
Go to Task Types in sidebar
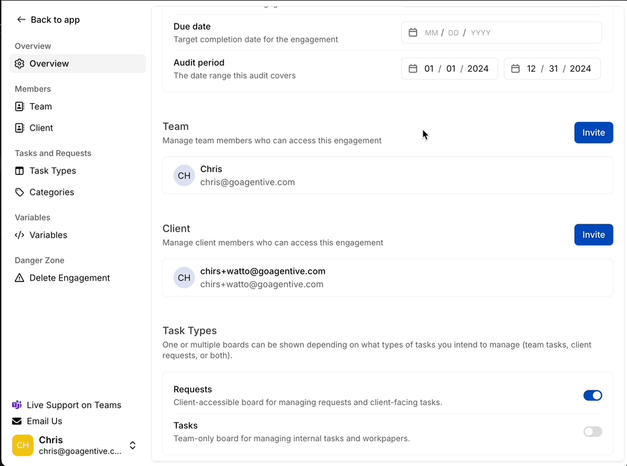[52, 171]
